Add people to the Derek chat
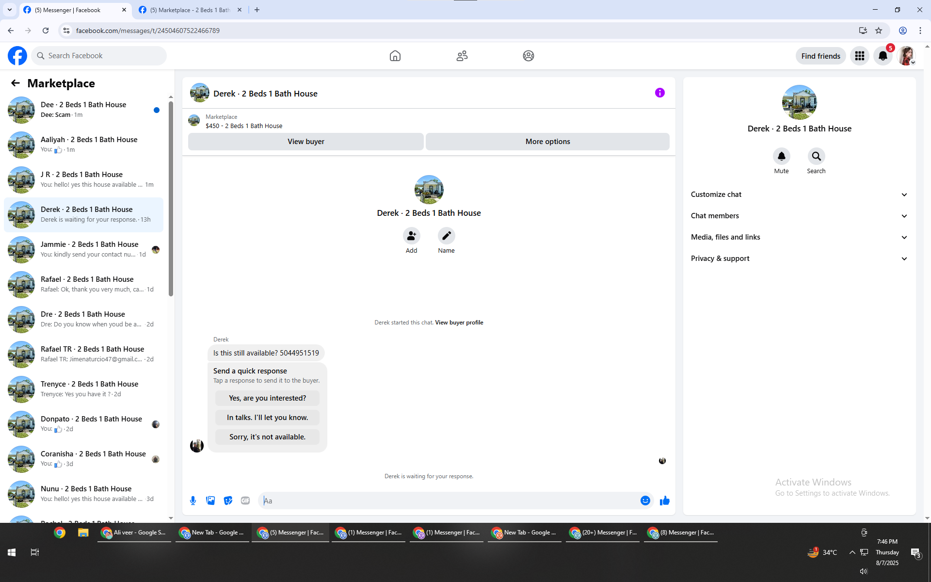Screen dimensions: 931x582 (412, 236)
